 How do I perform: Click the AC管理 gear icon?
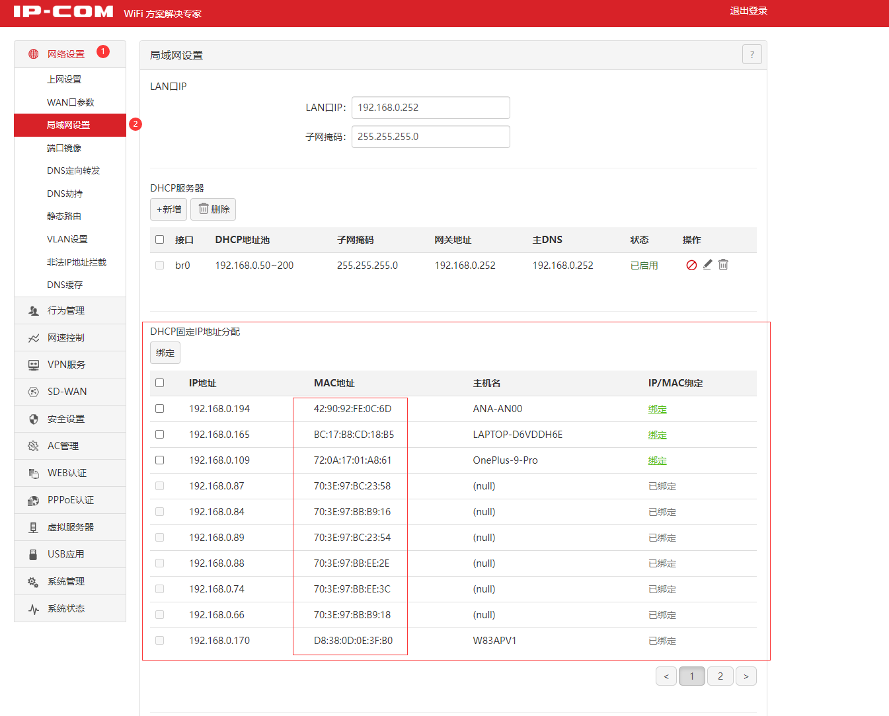coord(33,446)
